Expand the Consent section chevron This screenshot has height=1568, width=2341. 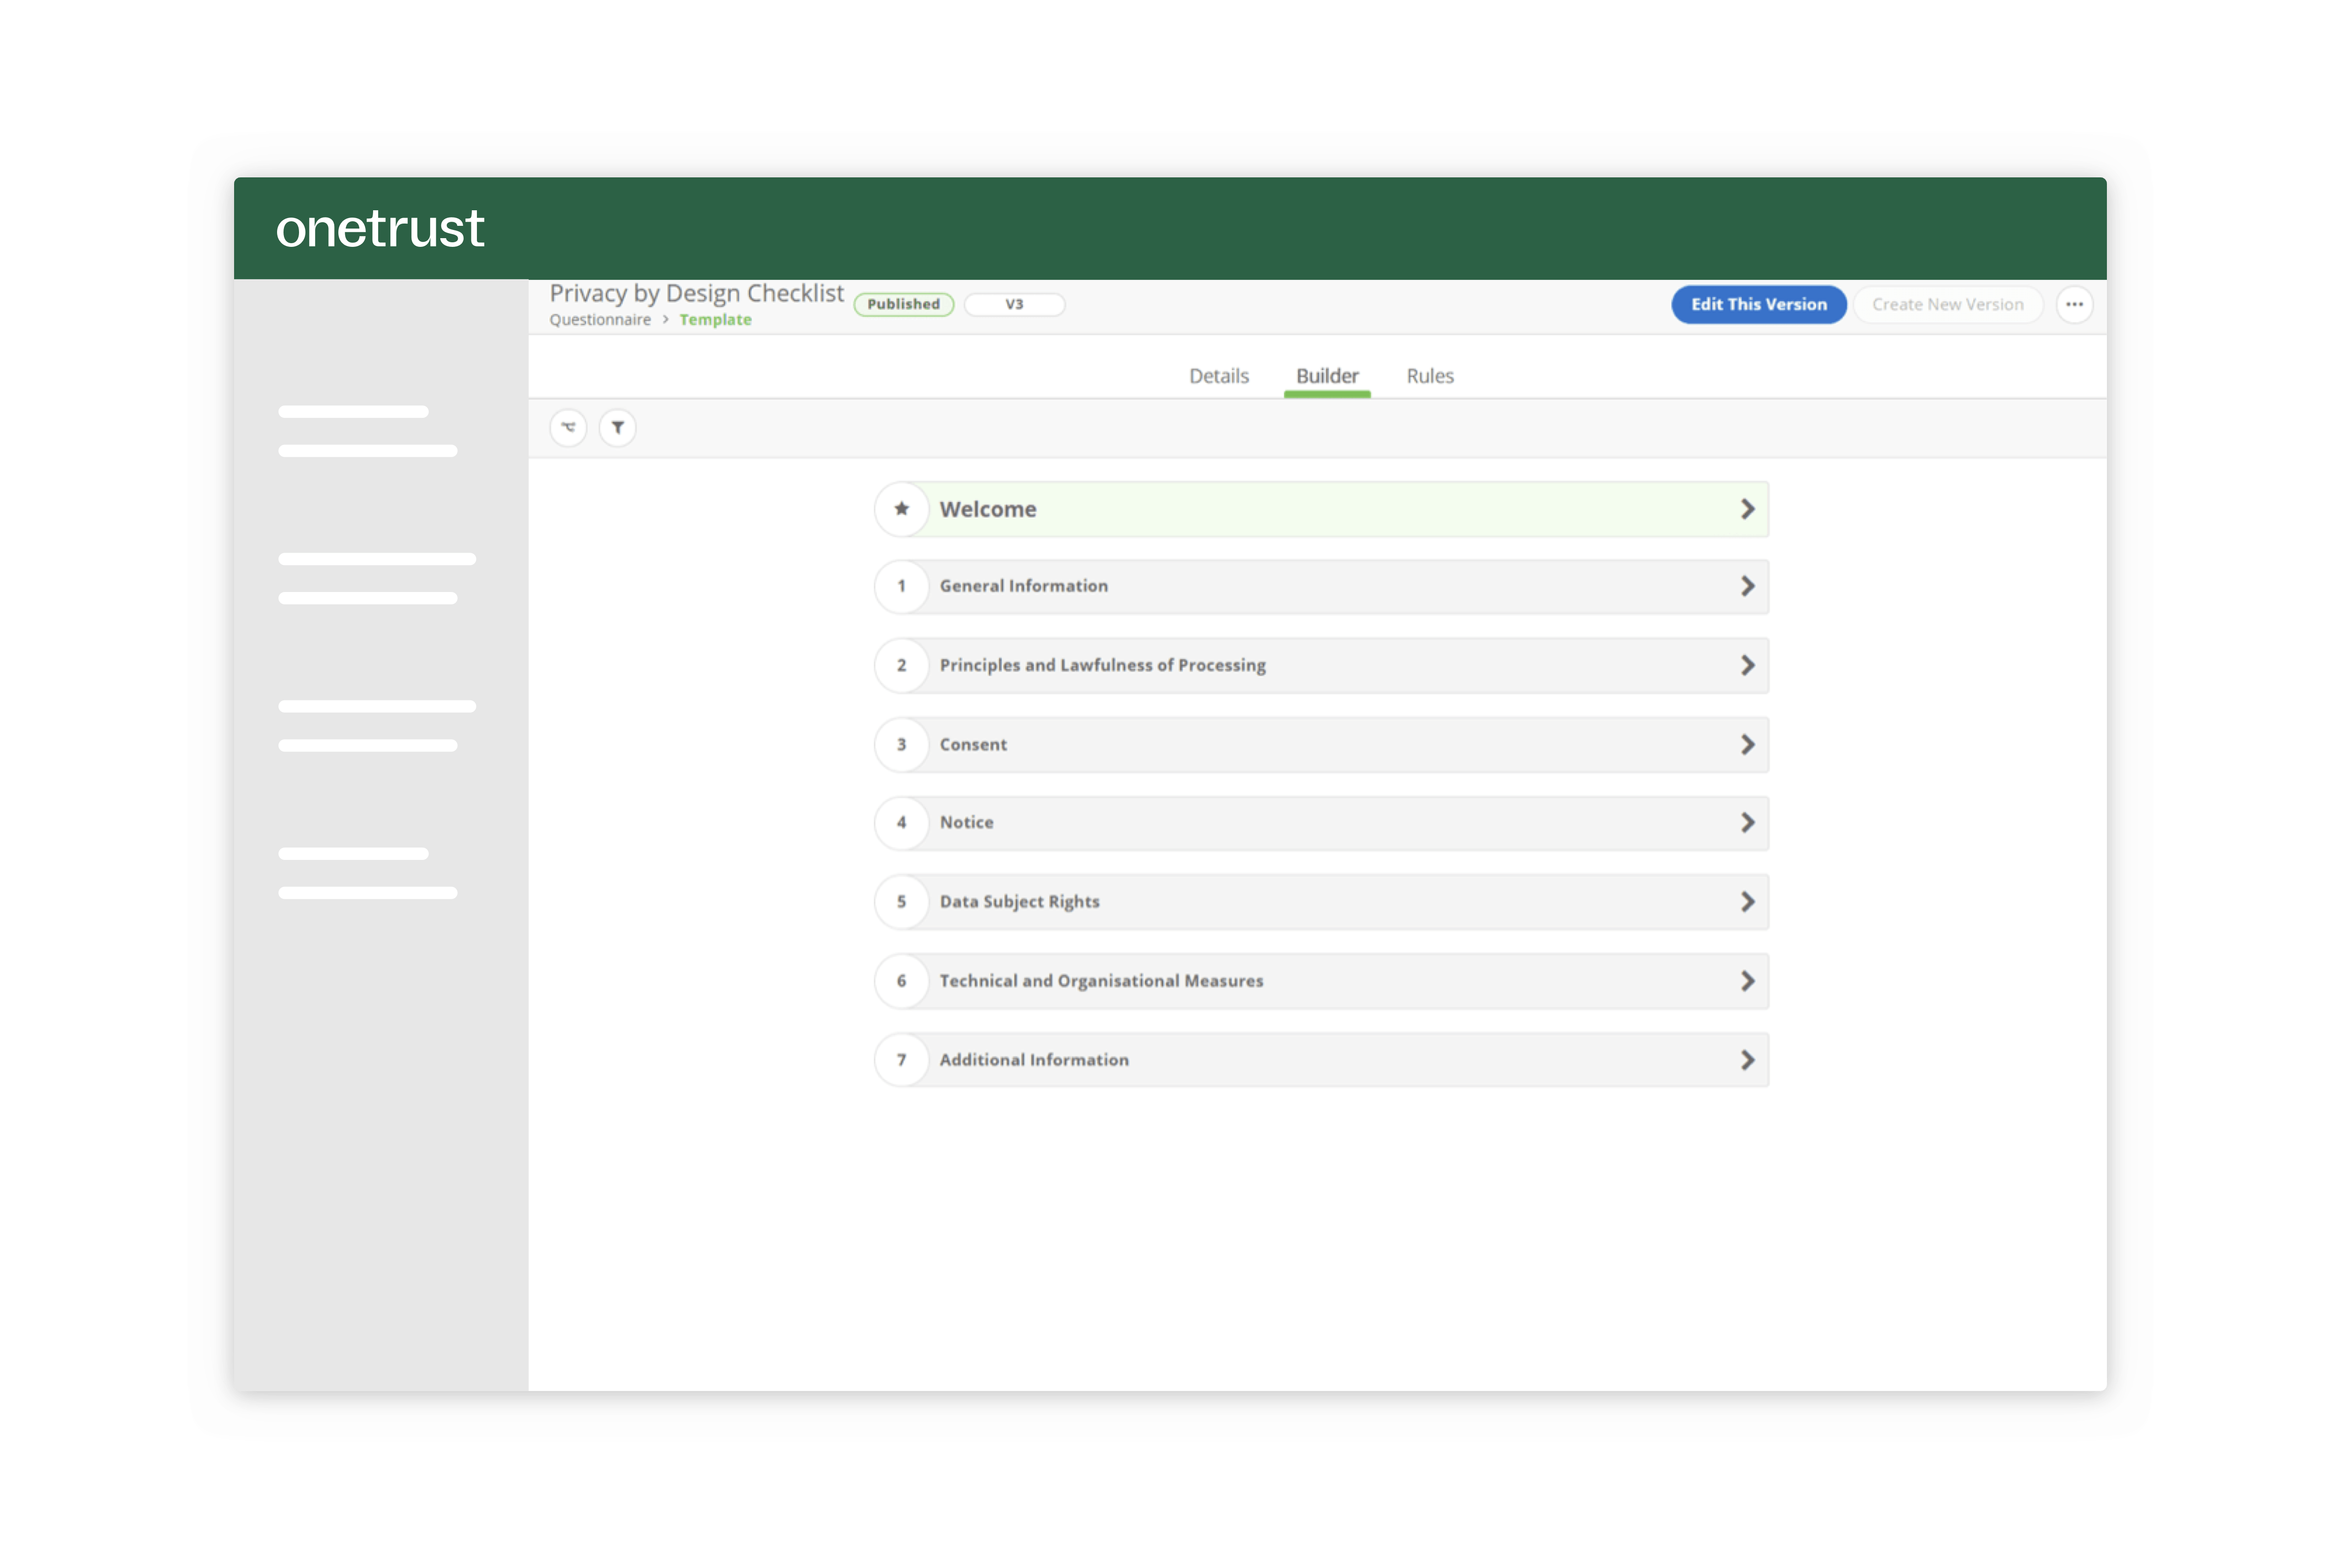coord(1747,744)
